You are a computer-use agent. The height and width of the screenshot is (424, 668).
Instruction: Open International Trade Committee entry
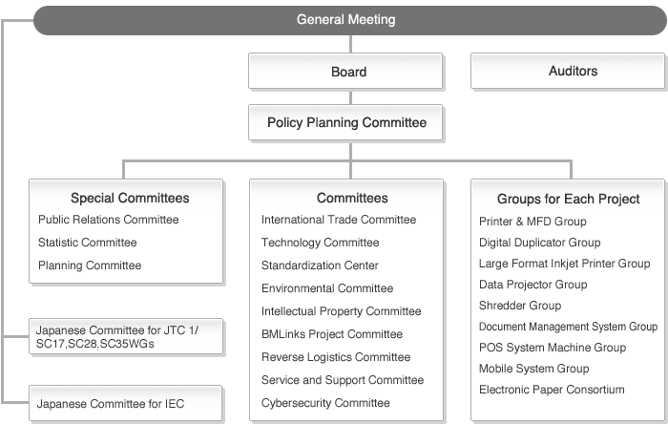339,220
